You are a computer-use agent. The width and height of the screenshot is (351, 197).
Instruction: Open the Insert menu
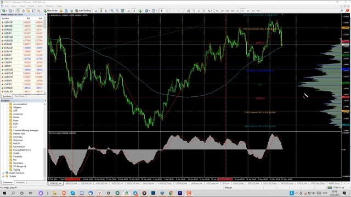coord(22,6)
